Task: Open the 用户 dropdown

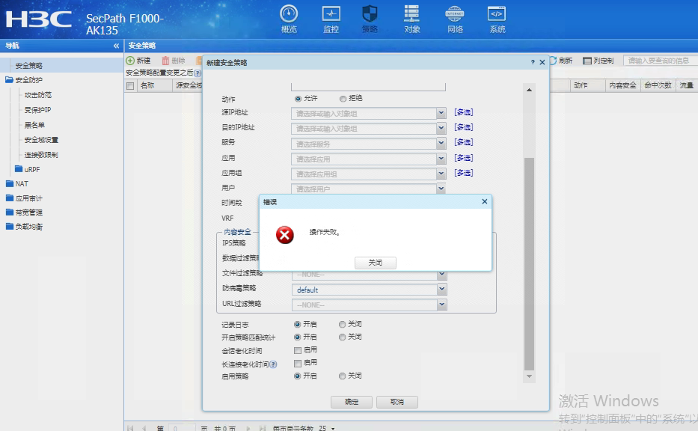Action: click(441, 189)
